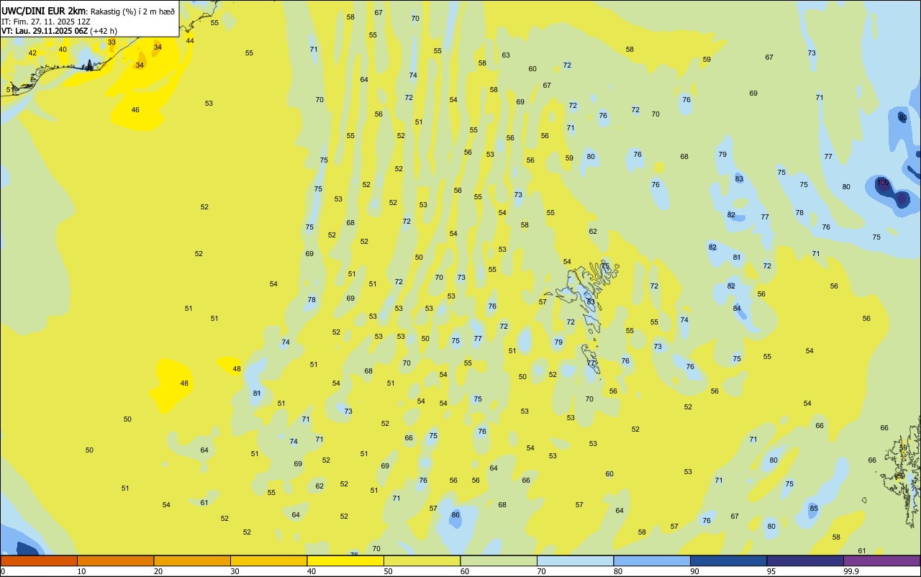Click the legend swatch between 0 and 10
This screenshot has height=577, width=921.
coord(39,560)
